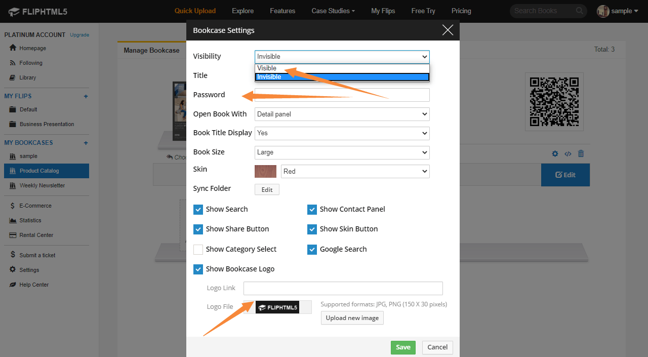This screenshot has height=357, width=648.
Task: Uncheck the Show Search option
Action: (x=198, y=209)
